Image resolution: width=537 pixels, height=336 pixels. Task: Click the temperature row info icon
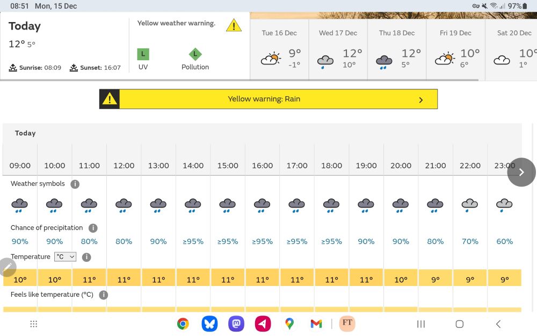coord(86,257)
